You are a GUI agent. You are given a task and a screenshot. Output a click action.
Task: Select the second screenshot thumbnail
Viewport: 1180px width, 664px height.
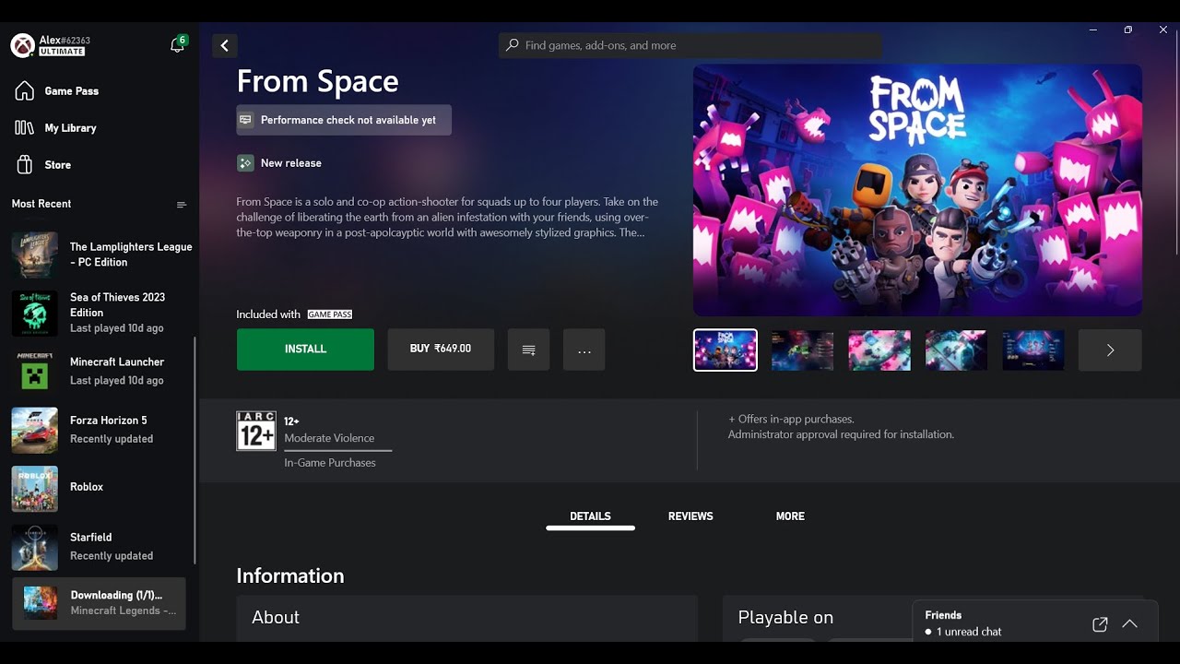point(802,350)
